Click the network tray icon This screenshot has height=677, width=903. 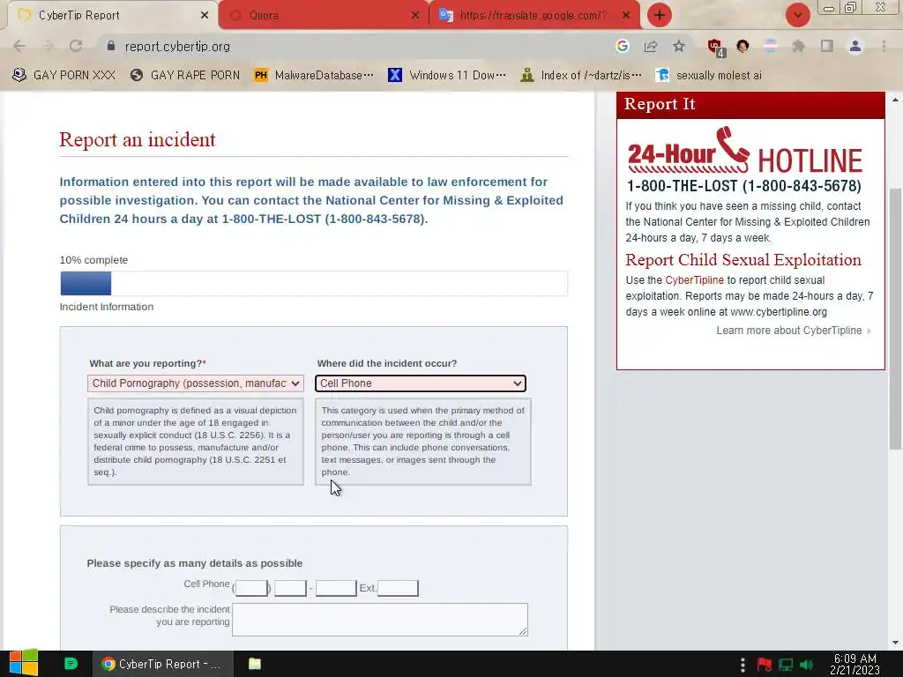point(786,665)
